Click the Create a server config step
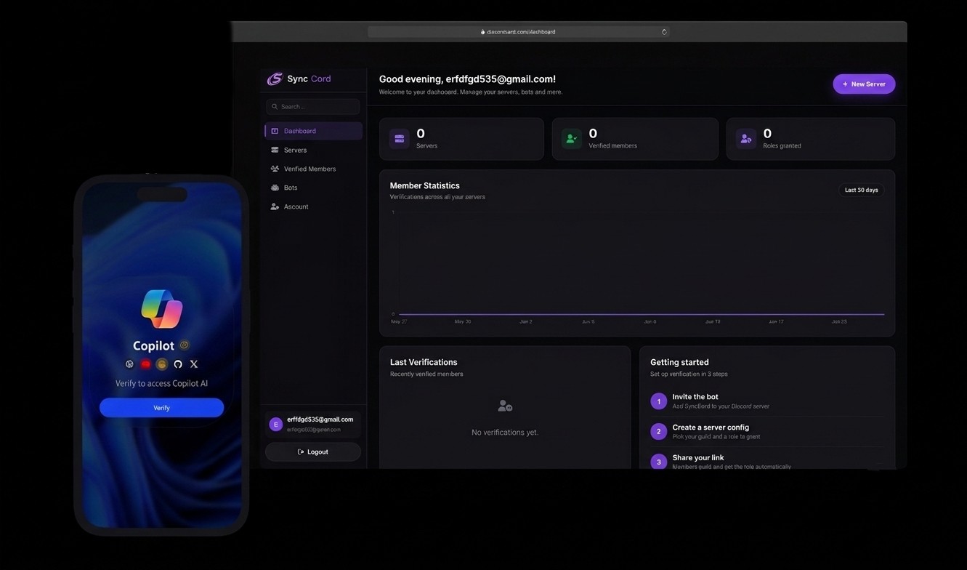 766,432
